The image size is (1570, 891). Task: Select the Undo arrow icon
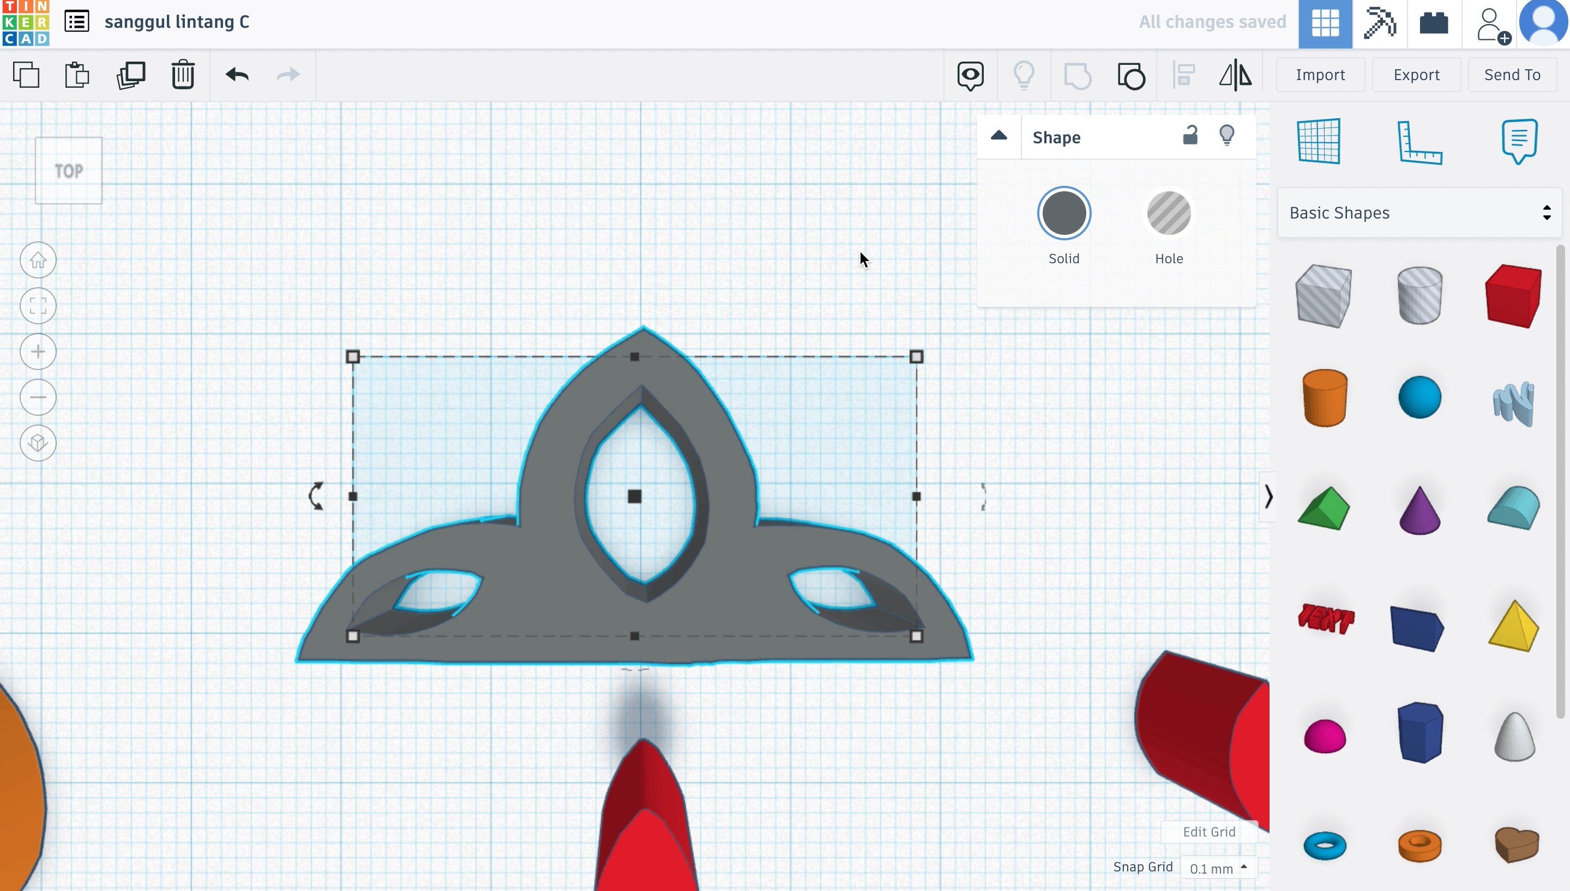(x=236, y=73)
